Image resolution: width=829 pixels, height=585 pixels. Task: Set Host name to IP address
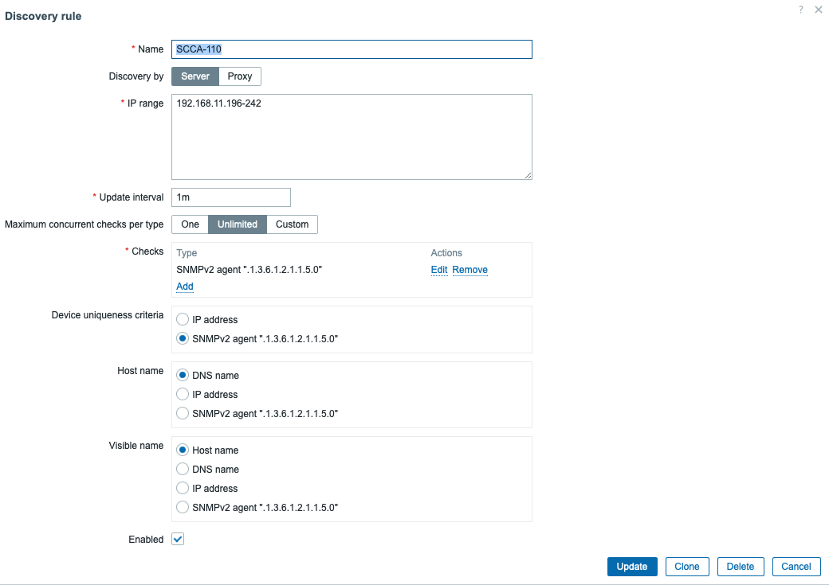pyautogui.click(x=183, y=395)
